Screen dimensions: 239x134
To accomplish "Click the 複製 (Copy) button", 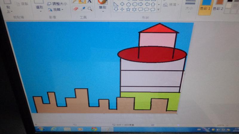I will pyautogui.click(x=22, y=4).
